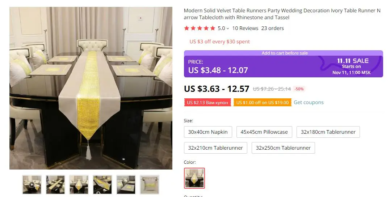
Task: Play the product video thumbnail
Action: pos(32,185)
